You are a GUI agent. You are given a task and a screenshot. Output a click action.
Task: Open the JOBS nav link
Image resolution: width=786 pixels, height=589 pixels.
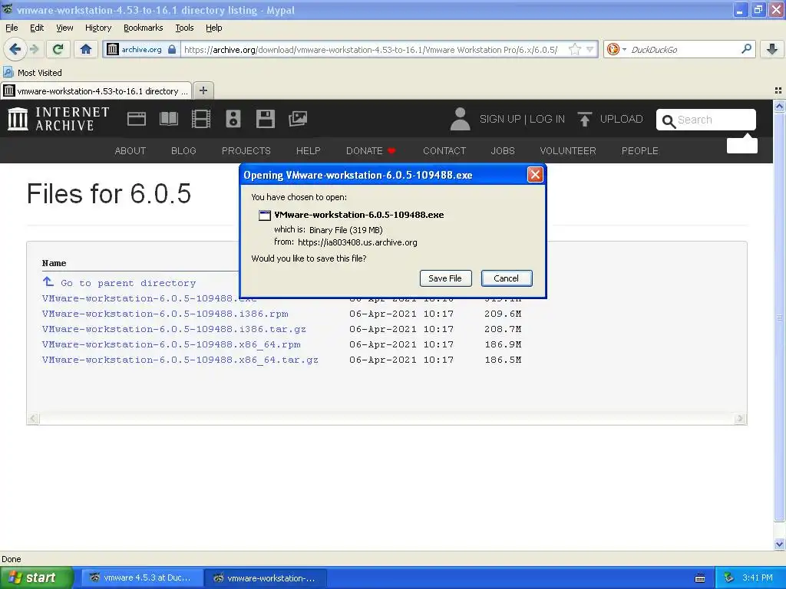(x=503, y=151)
